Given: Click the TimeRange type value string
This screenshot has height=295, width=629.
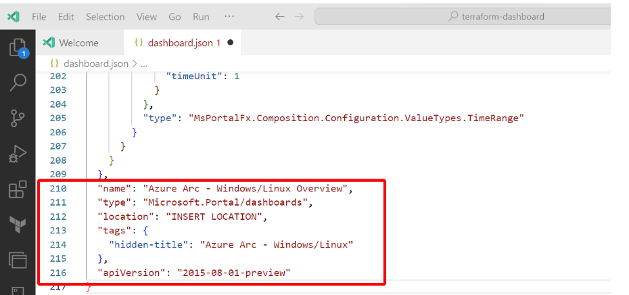Looking at the screenshot, I should coord(356,118).
